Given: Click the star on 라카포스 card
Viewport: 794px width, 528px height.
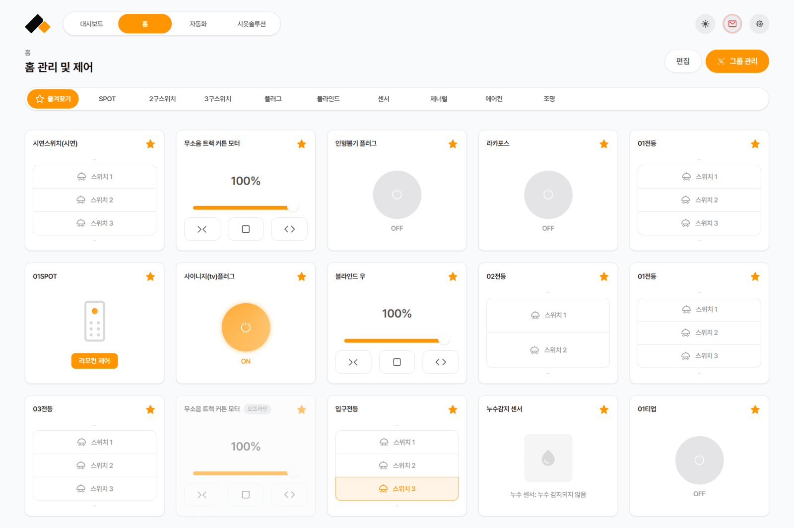Looking at the screenshot, I should (x=604, y=144).
